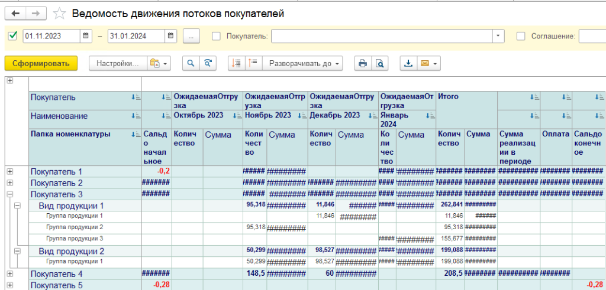Viewport: 606px width, 290px height.
Task: Select the Покупатель 1 cell
Action: 85,172
